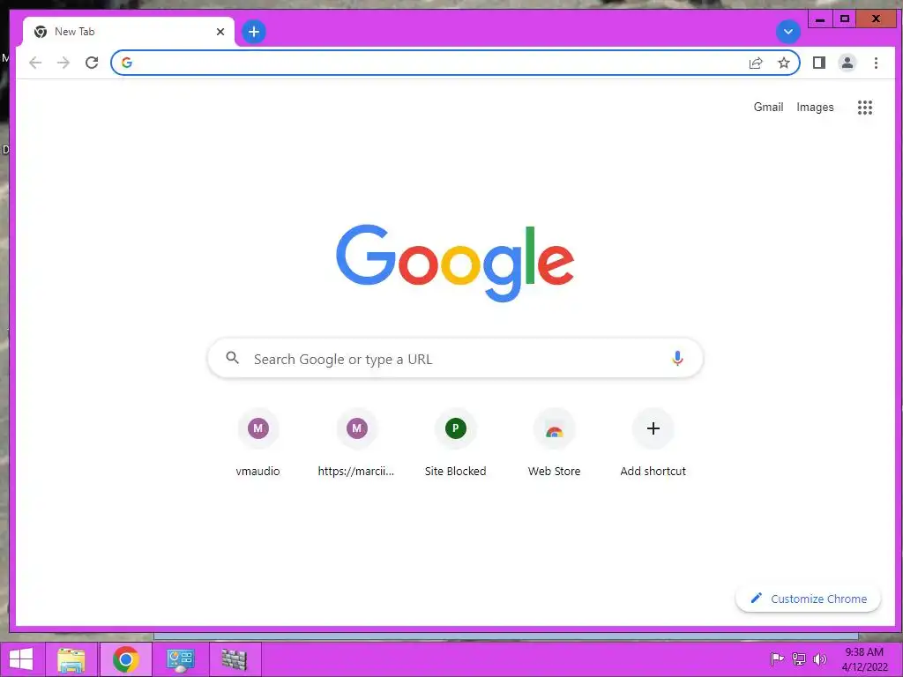Open the https://marcii... shortcut
Image resolution: width=903 pixels, height=677 pixels.
[x=356, y=443]
